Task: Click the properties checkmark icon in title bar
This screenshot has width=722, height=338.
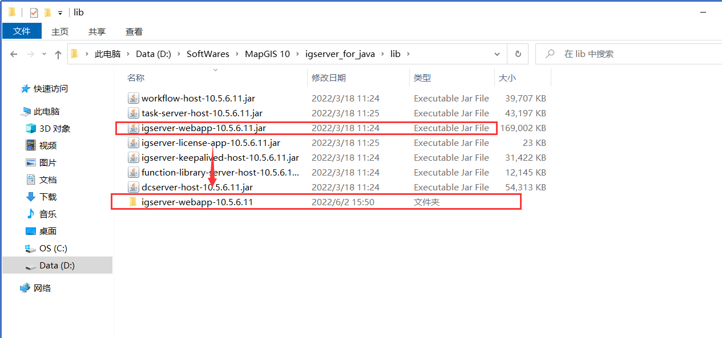Action: coord(34,13)
